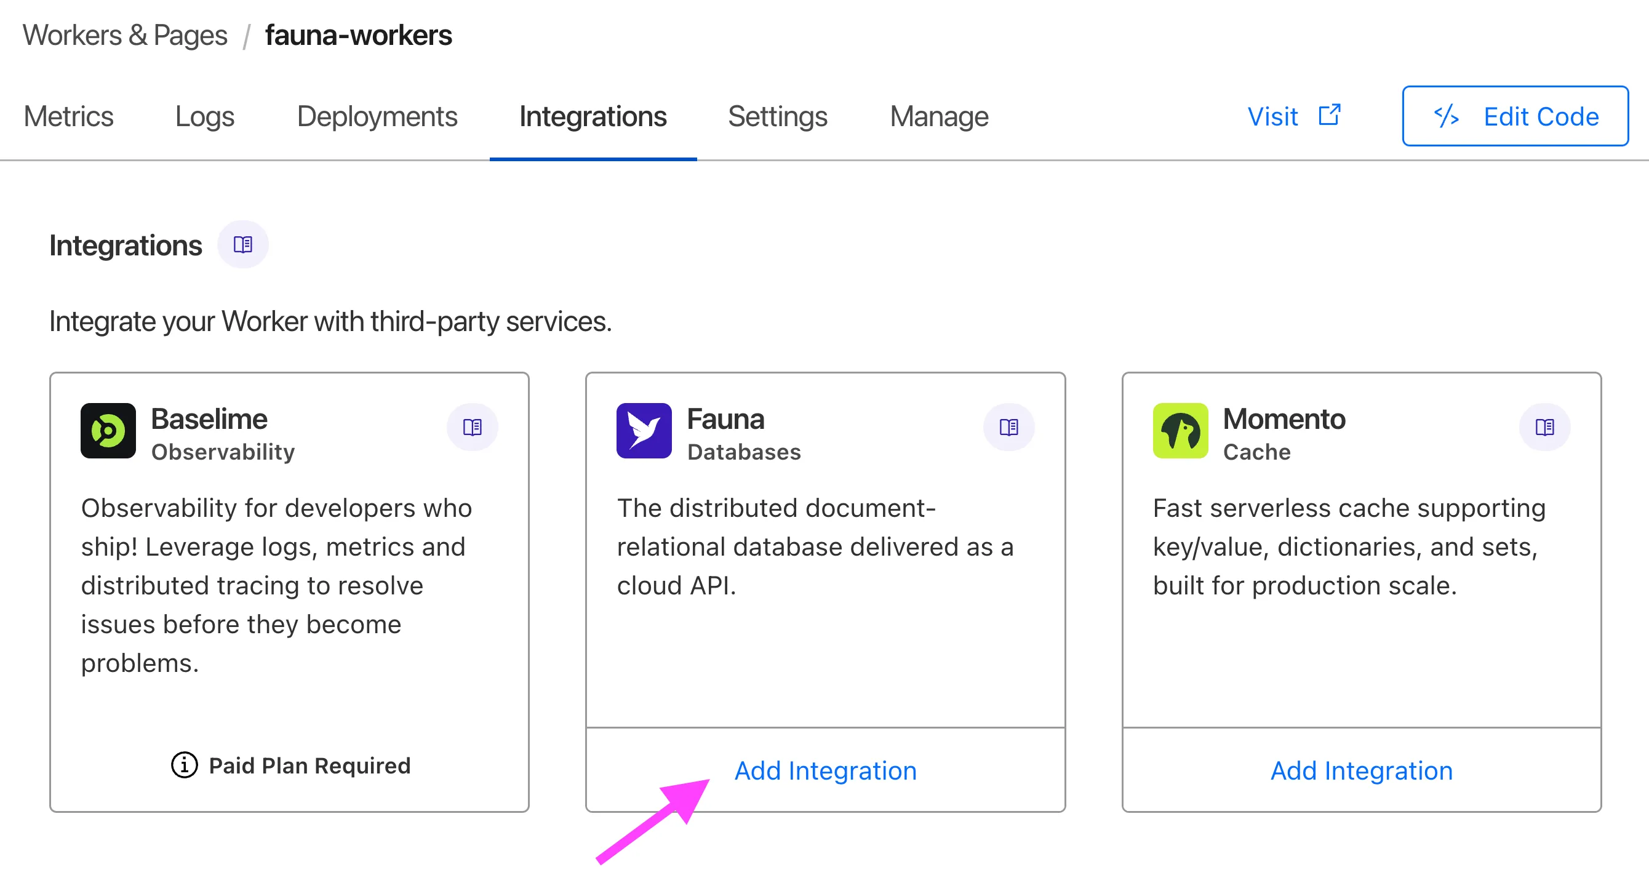The height and width of the screenshot is (875, 1649).
Task: Open documentation for the Momento integration
Action: (x=1544, y=427)
